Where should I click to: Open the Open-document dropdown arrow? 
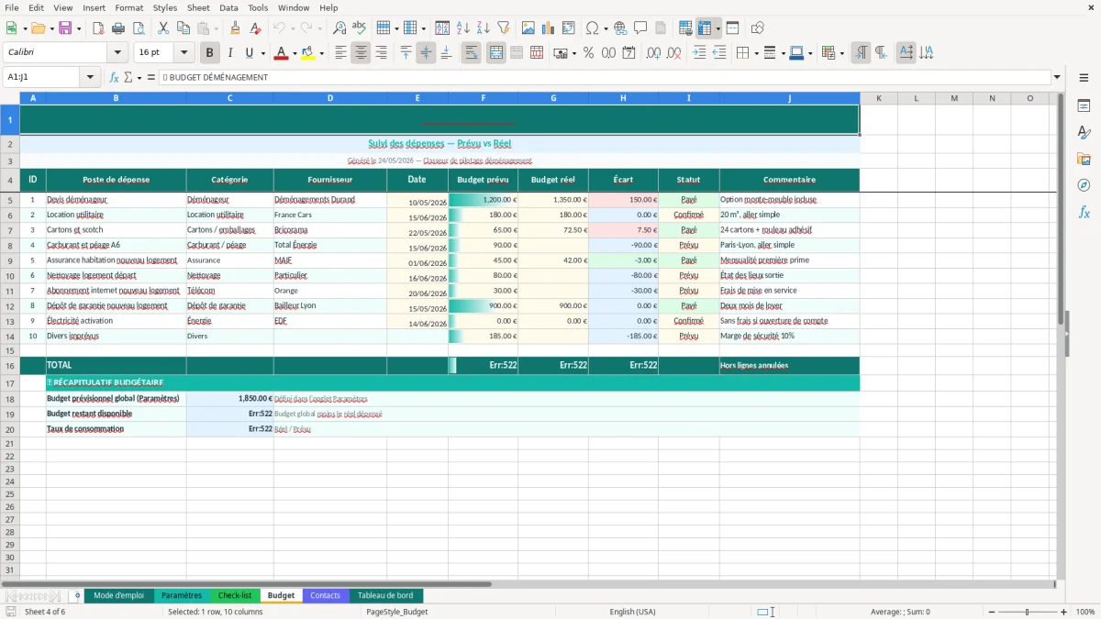click(x=51, y=28)
